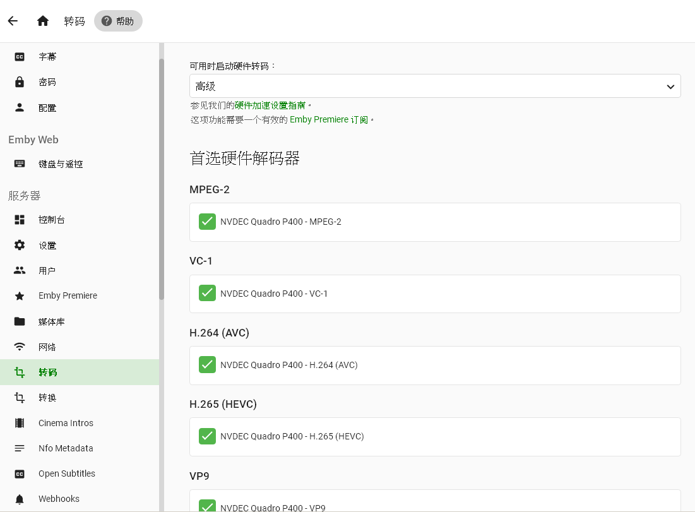This screenshot has height=512, width=695.
Task: Click the 媒体库 folder icon
Action: pyautogui.click(x=20, y=321)
